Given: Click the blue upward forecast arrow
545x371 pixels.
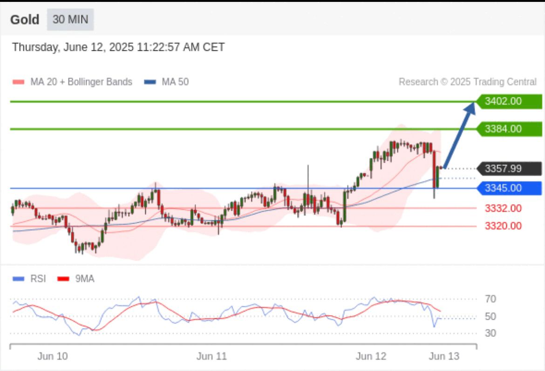Looking at the screenshot, I should click(459, 135).
